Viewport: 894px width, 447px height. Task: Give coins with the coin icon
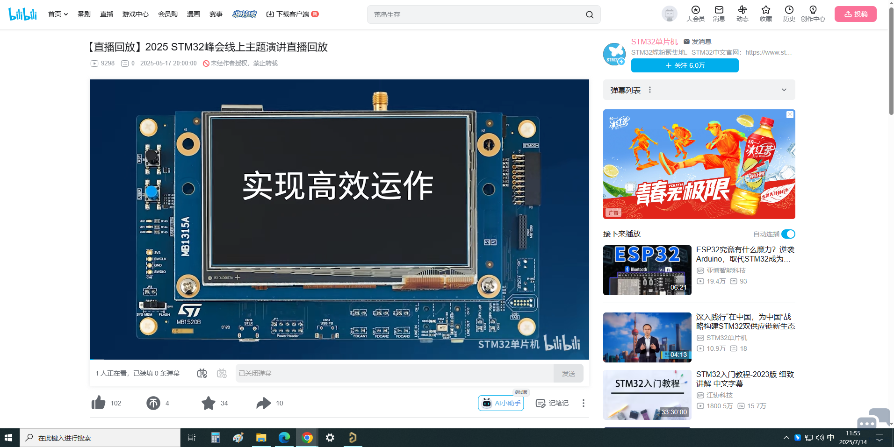pyautogui.click(x=153, y=403)
